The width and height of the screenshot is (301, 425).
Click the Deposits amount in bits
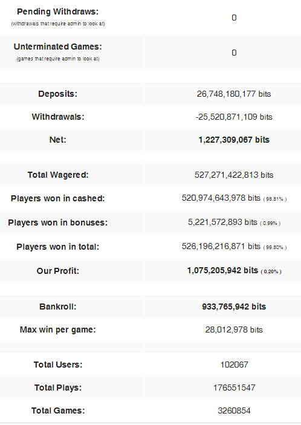pos(234,94)
